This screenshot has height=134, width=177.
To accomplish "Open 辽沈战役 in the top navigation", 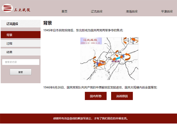I will click(96, 11).
